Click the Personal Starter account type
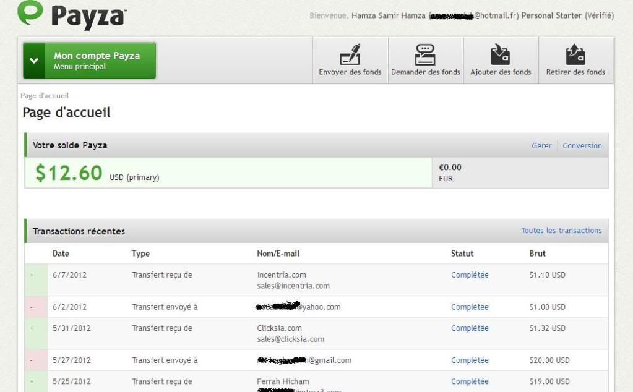Image resolution: width=633 pixels, height=392 pixels. pos(551,15)
